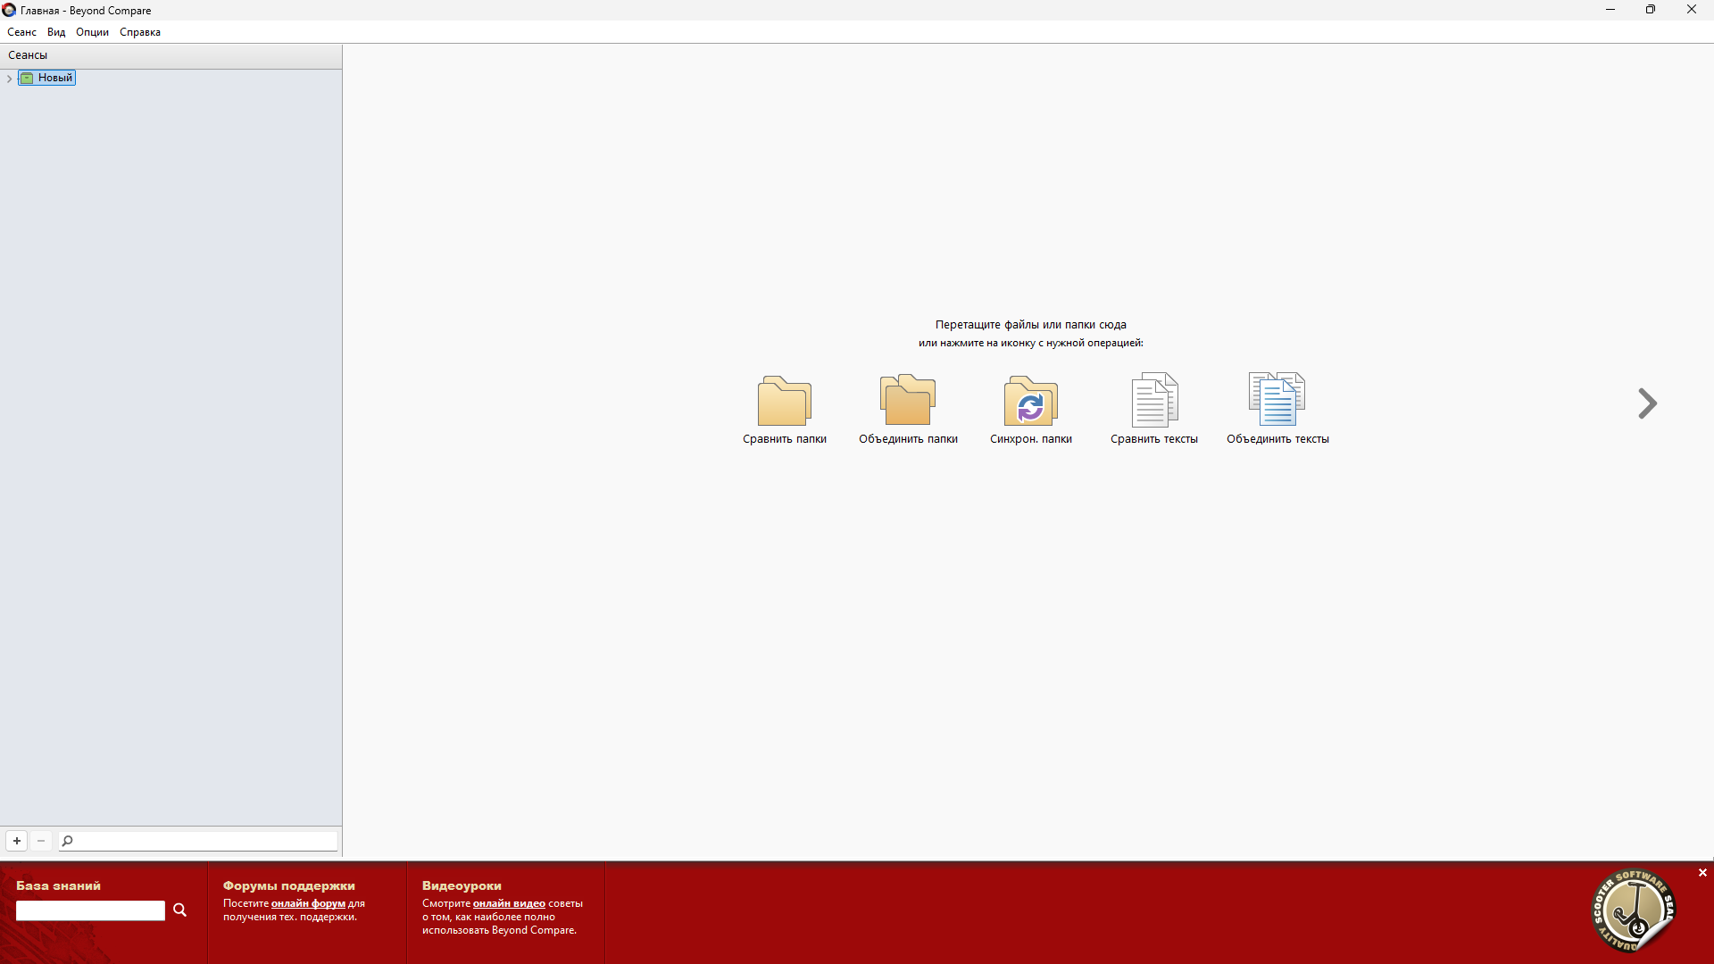Screen dimensions: 1714x964
Task: Launch the Объединить папки folder merge icon
Action: click(x=907, y=401)
